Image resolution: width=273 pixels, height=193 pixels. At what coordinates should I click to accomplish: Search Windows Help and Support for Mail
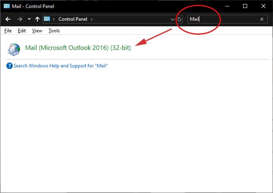[x=60, y=66]
